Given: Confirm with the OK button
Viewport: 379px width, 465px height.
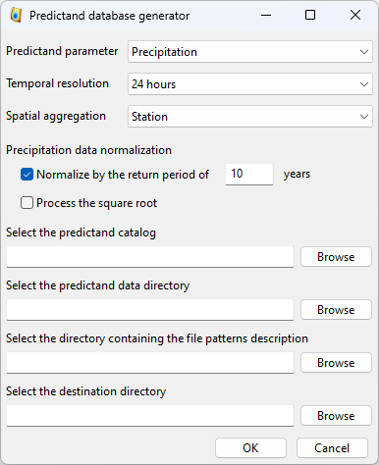Looking at the screenshot, I should [x=250, y=448].
